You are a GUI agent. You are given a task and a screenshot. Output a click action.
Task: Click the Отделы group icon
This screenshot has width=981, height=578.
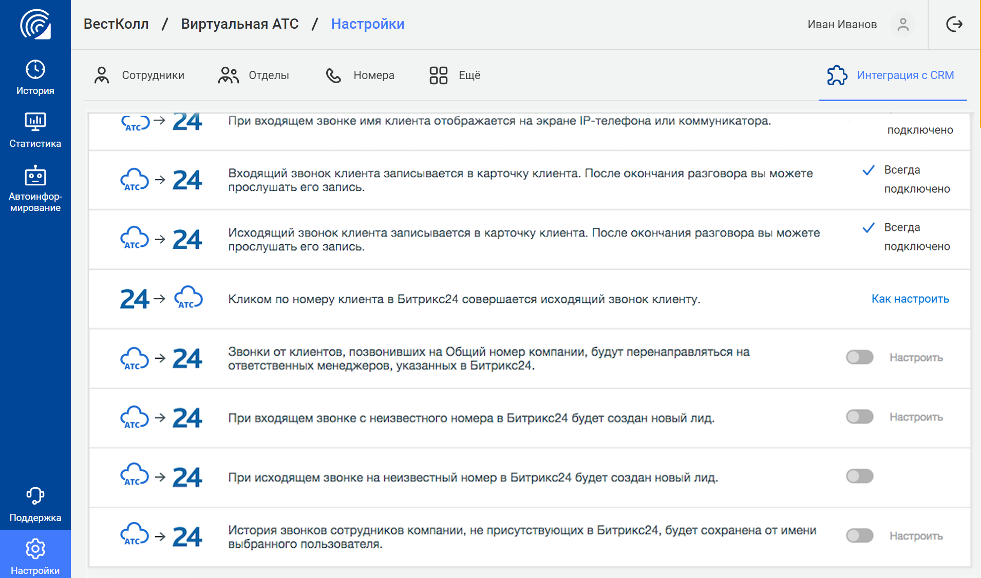[x=229, y=75]
